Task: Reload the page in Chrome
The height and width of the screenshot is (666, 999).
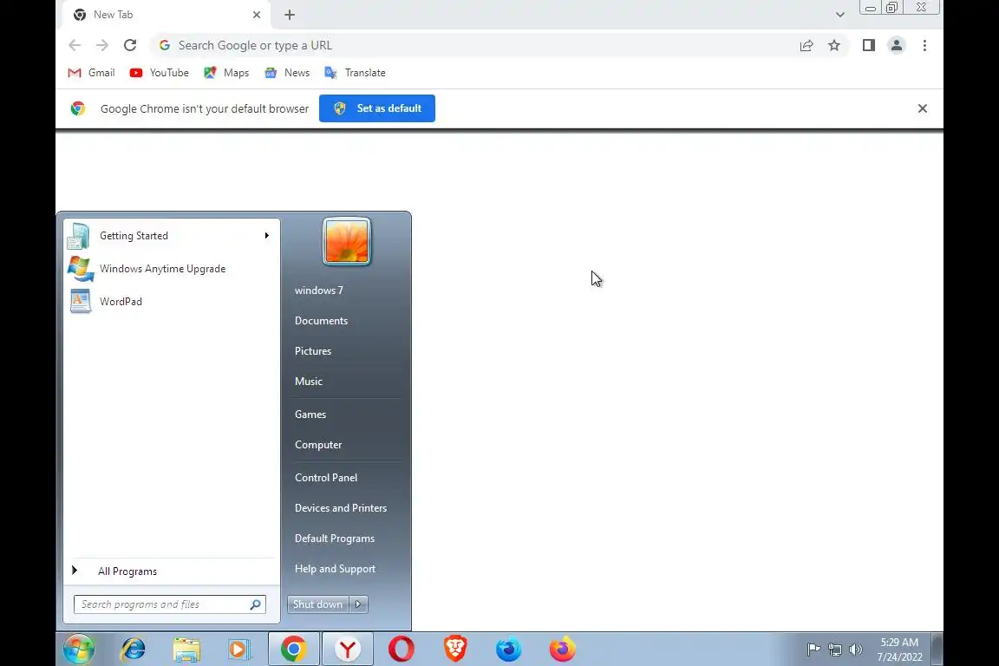Action: click(x=130, y=45)
